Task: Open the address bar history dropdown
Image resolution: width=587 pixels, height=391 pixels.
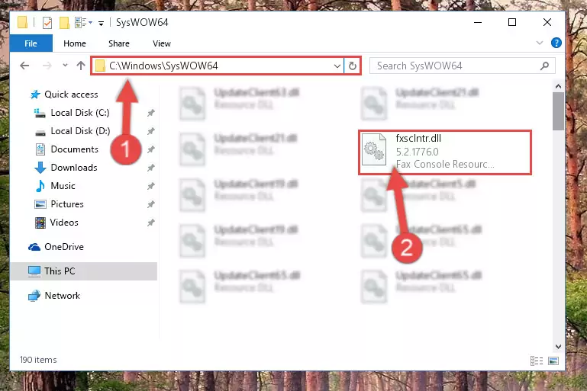Action: pyautogui.click(x=337, y=66)
